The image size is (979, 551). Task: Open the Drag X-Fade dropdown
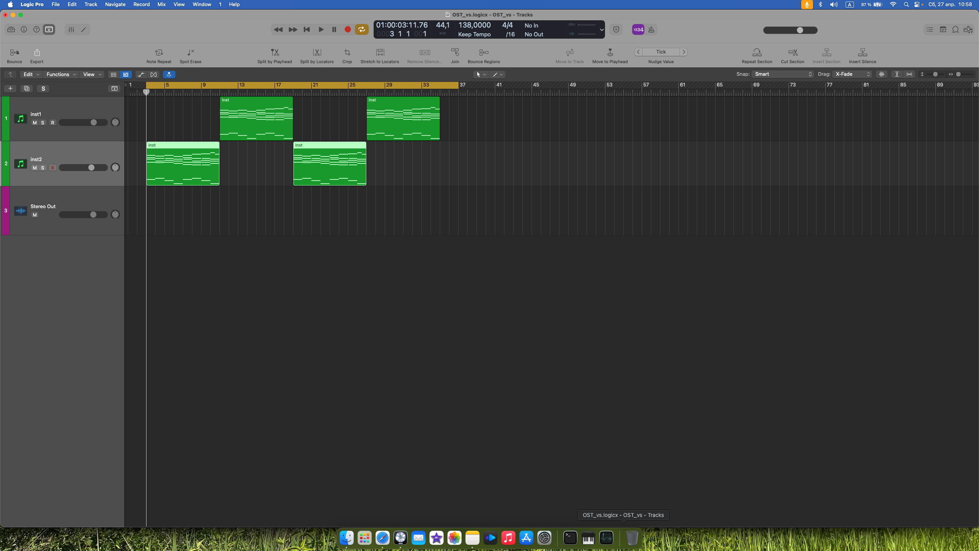(852, 74)
